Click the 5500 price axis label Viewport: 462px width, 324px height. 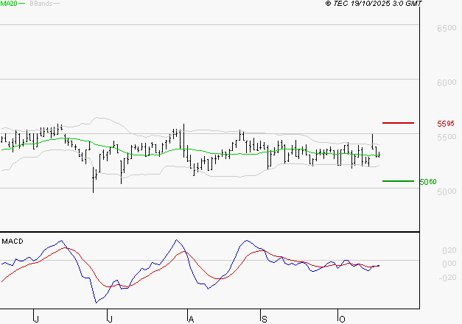446,138
